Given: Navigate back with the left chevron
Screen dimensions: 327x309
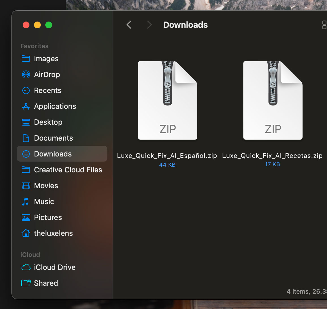Looking at the screenshot, I should tap(129, 25).
